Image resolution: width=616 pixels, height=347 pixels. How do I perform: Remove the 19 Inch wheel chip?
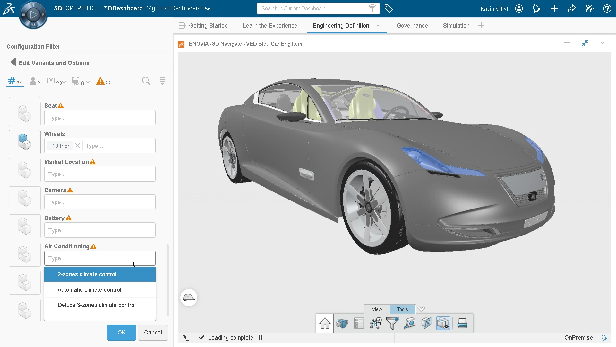point(78,146)
